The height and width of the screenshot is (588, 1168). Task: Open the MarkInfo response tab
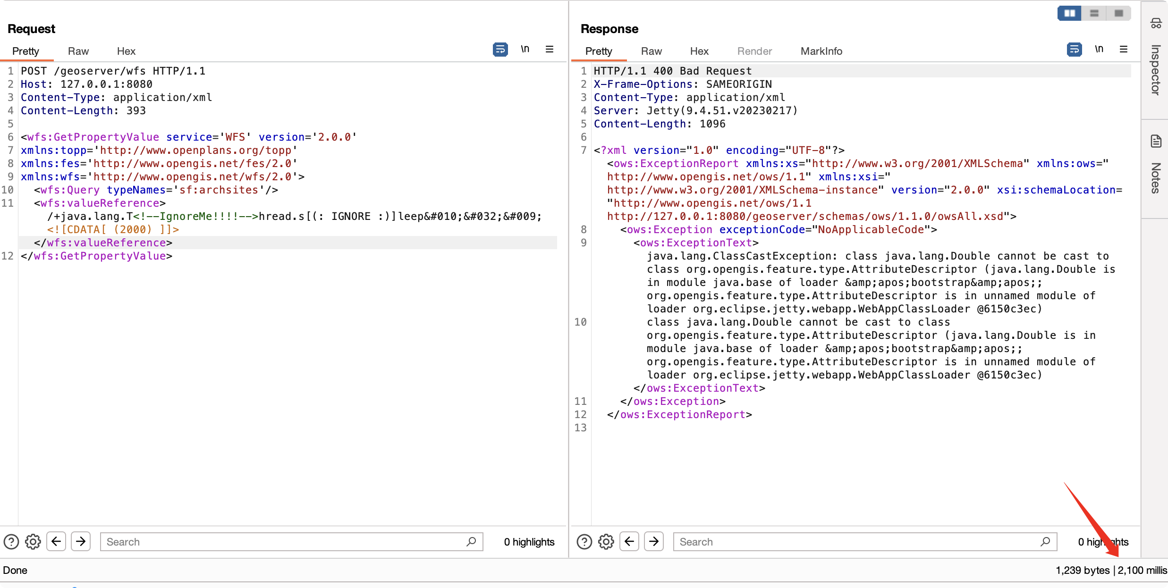tap(821, 51)
